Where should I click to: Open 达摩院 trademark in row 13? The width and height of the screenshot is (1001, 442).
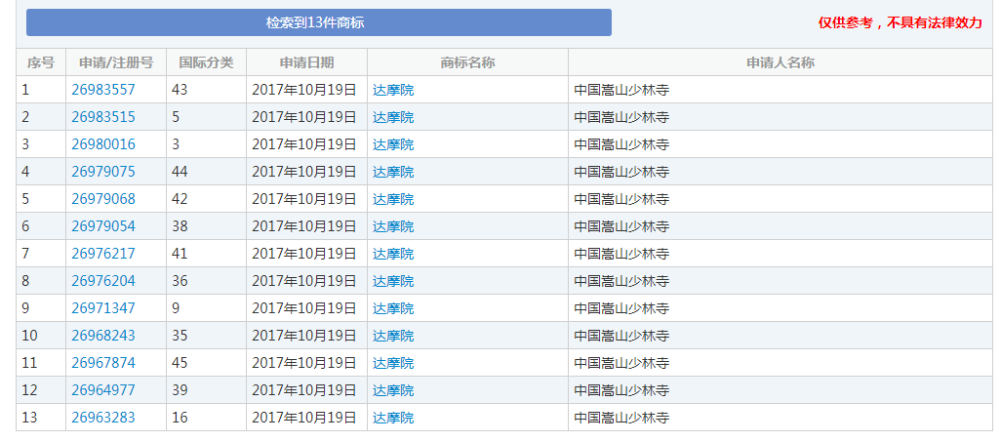tap(393, 418)
